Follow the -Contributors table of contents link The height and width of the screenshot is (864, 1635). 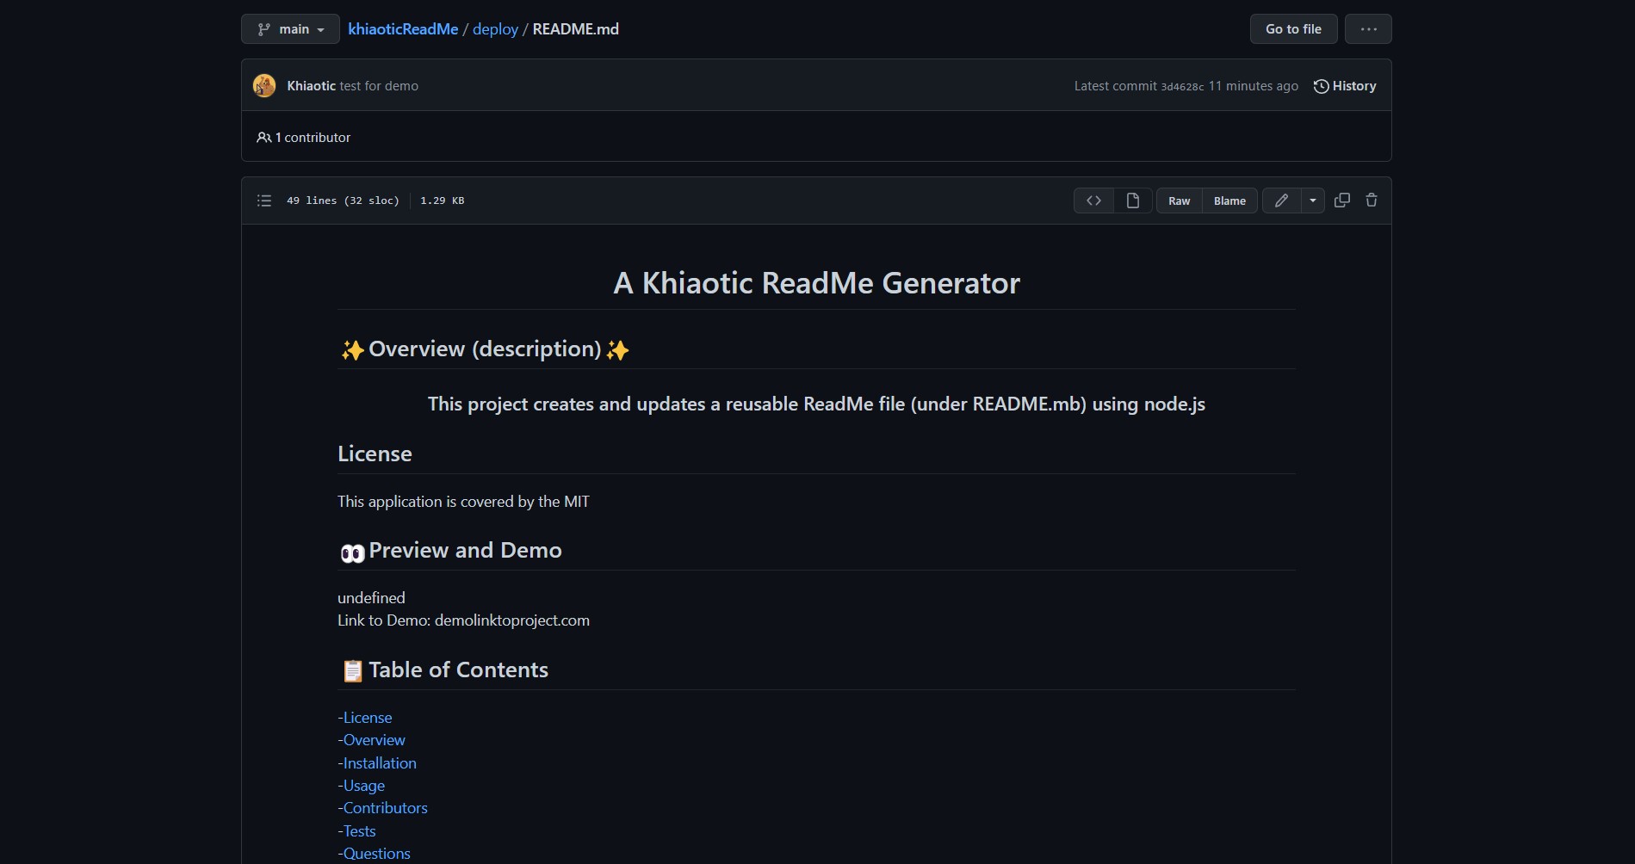382,807
